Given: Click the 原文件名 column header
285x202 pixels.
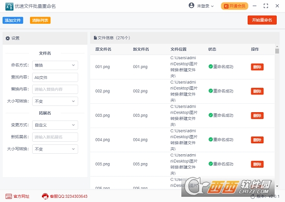Looking at the screenshot, I should (103, 49).
